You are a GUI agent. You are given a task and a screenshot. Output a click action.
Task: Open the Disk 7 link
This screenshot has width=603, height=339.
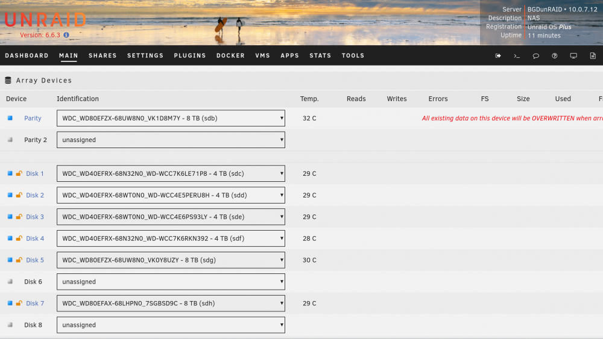pyautogui.click(x=35, y=303)
